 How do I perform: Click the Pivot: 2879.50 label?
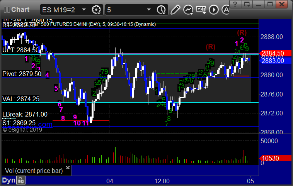[x=22, y=74]
